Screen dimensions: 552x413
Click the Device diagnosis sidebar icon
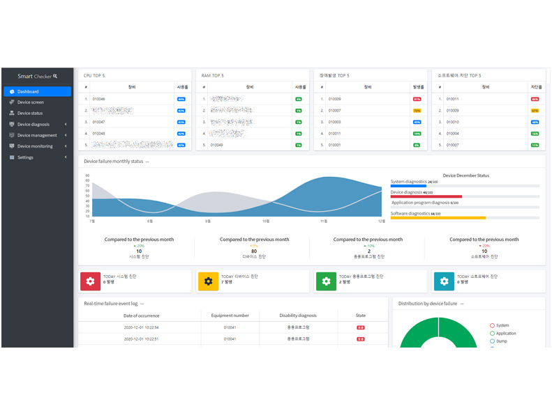coord(12,125)
